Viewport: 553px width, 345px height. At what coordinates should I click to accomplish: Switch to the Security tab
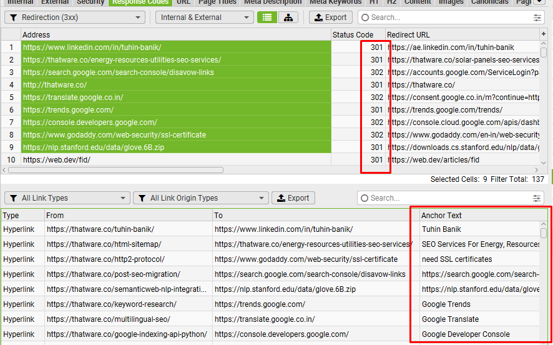(91, 2)
